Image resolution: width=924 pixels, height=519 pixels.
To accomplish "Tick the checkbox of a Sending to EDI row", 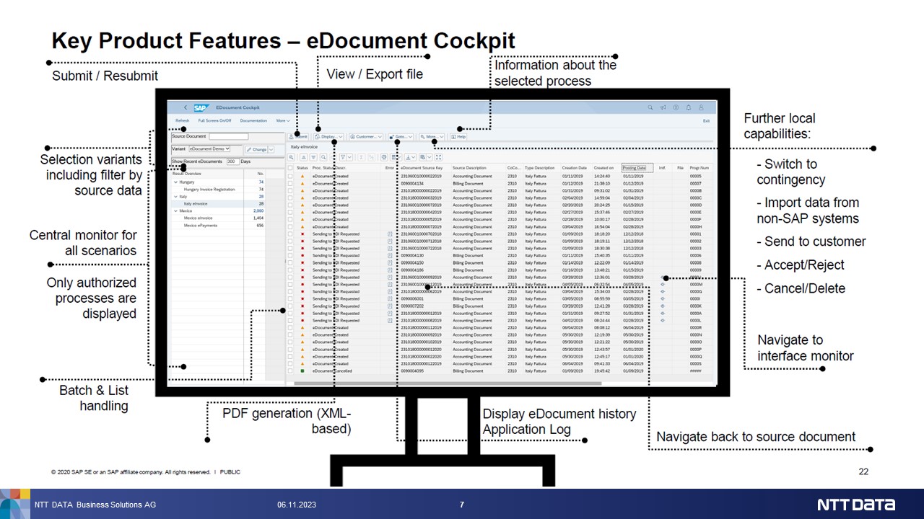I will coord(290,234).
